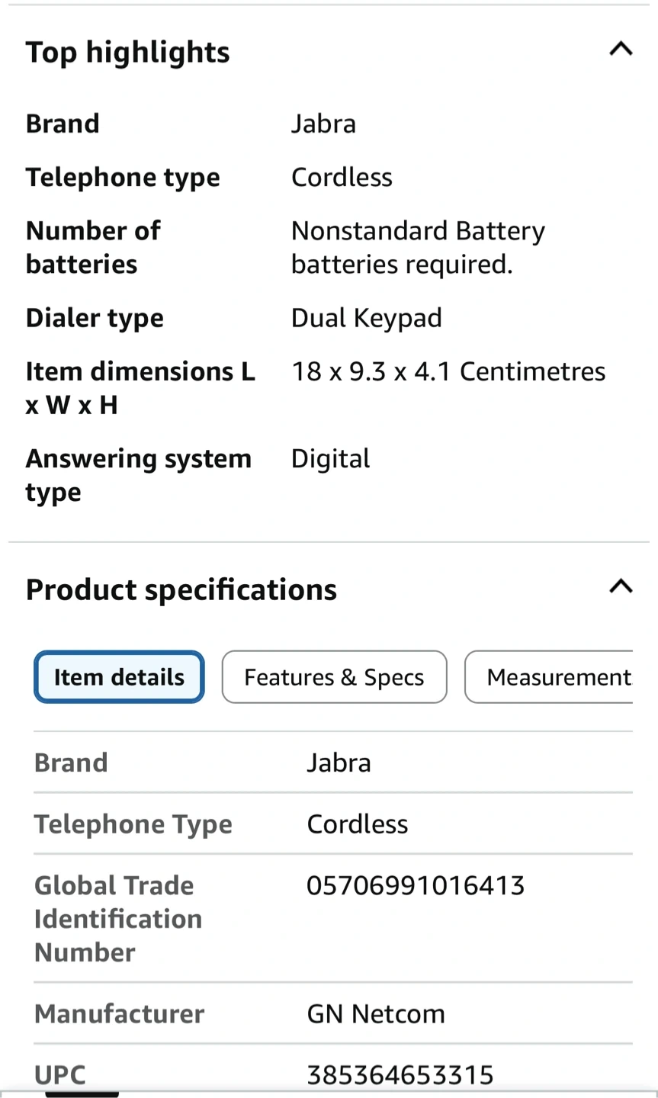
Task: Click the Global Trade Identification Number value
Action: point(416,885)
